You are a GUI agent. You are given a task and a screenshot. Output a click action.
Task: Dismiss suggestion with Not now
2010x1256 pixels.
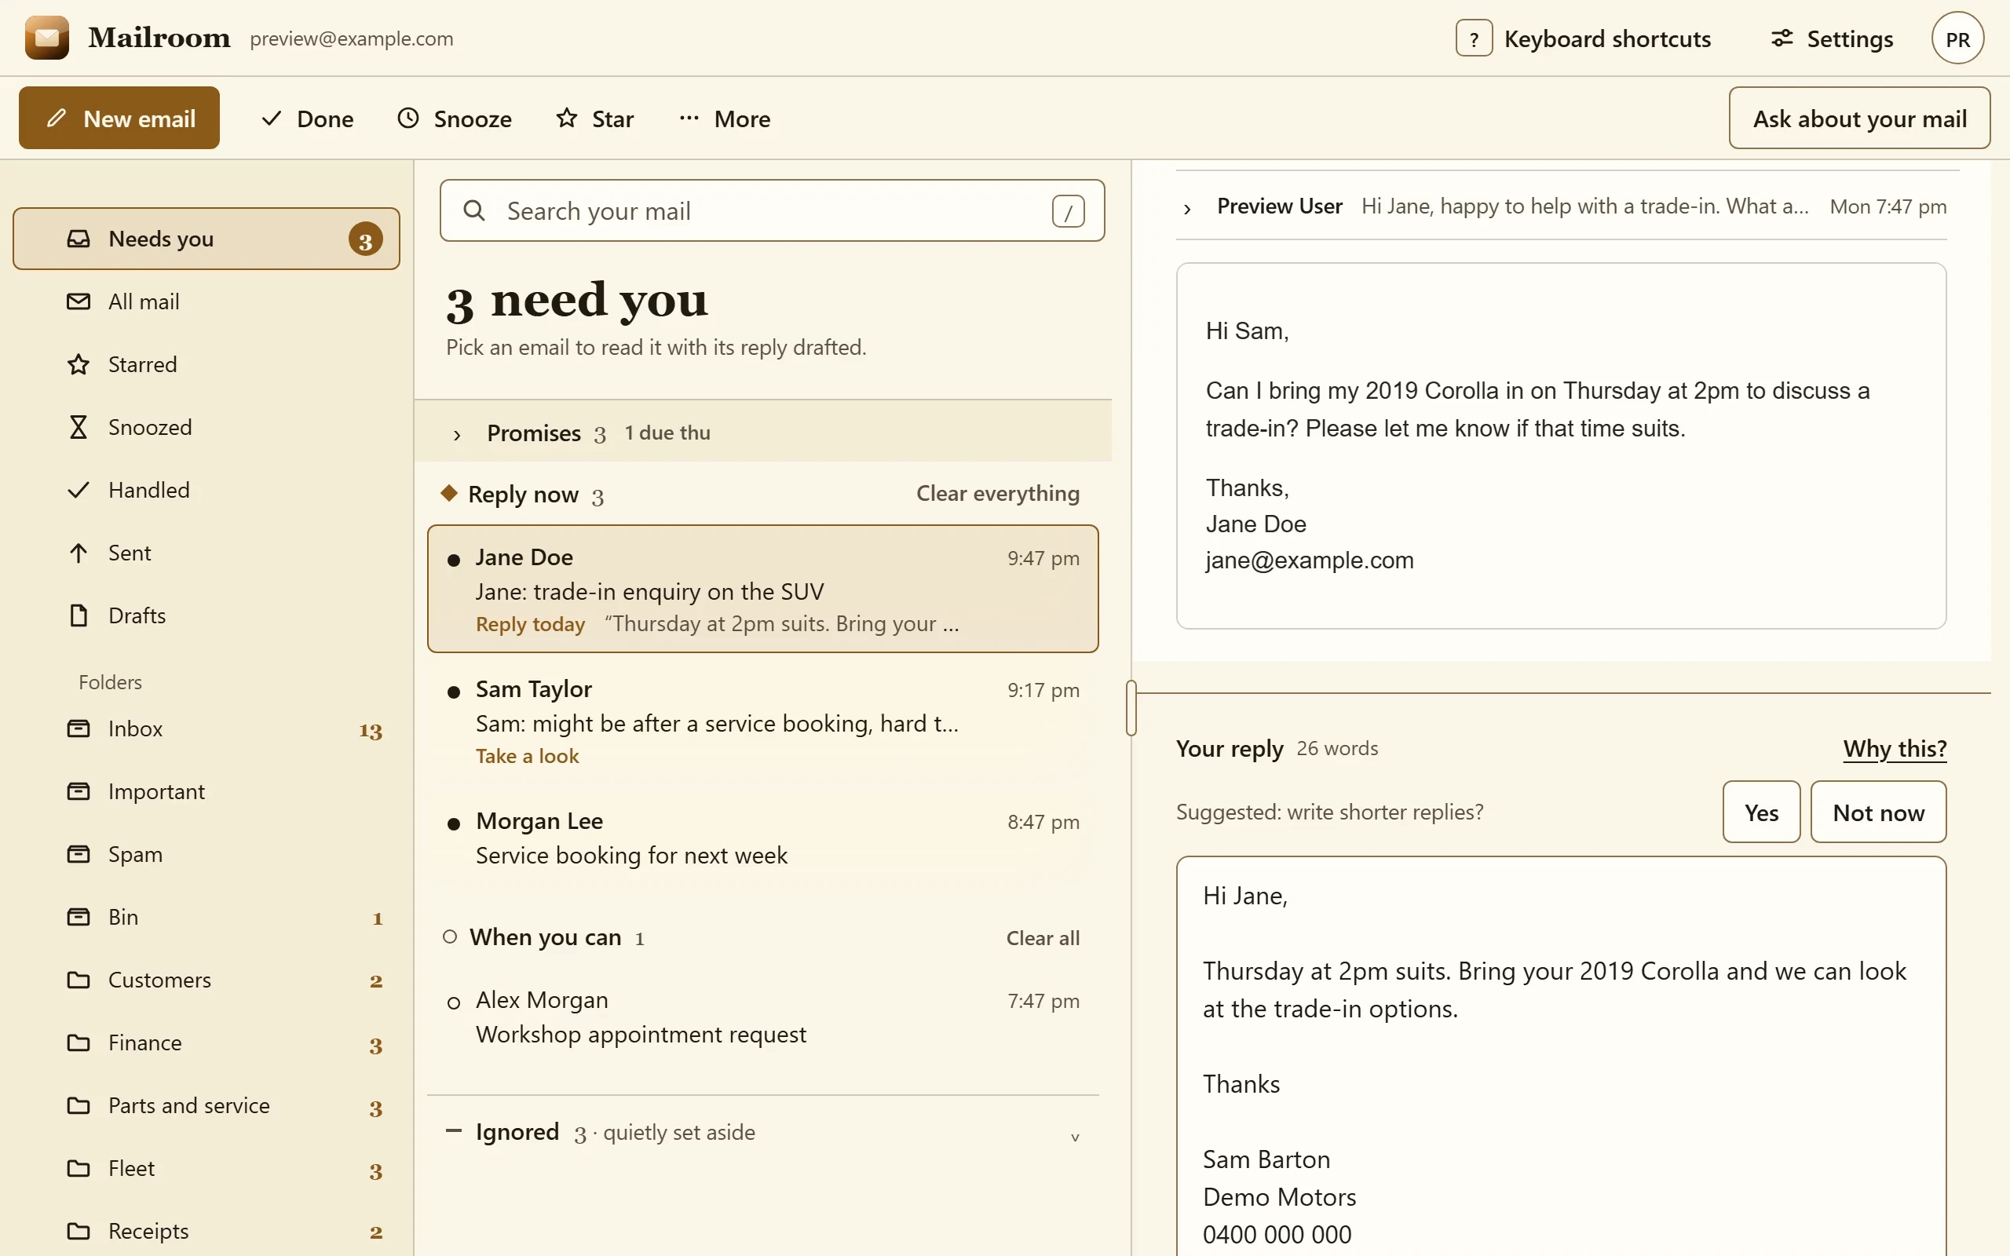1878,812
